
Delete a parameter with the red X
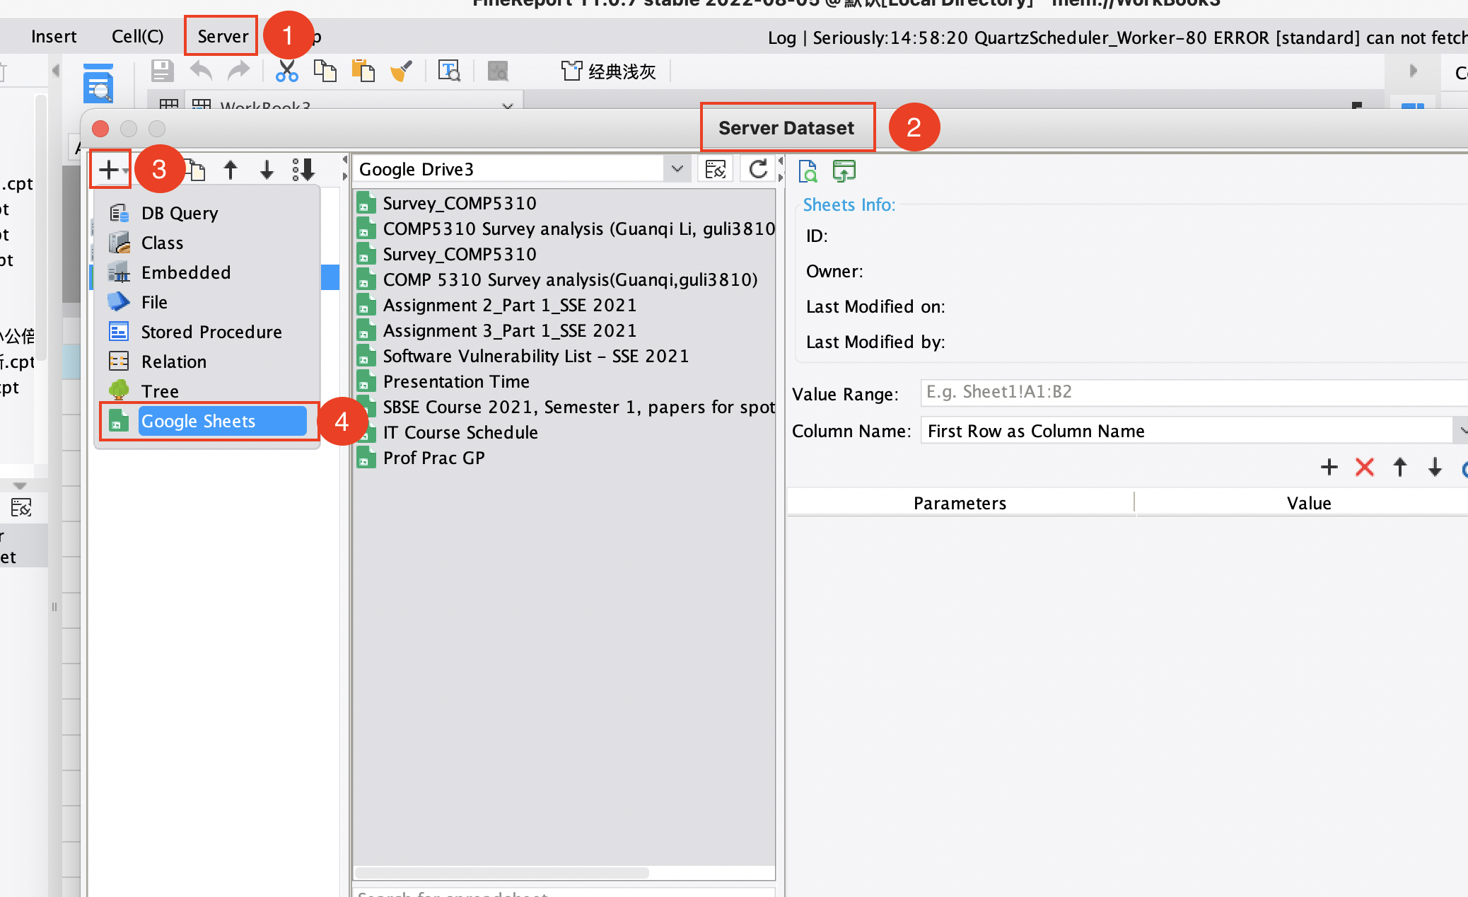pos(1363,467)
